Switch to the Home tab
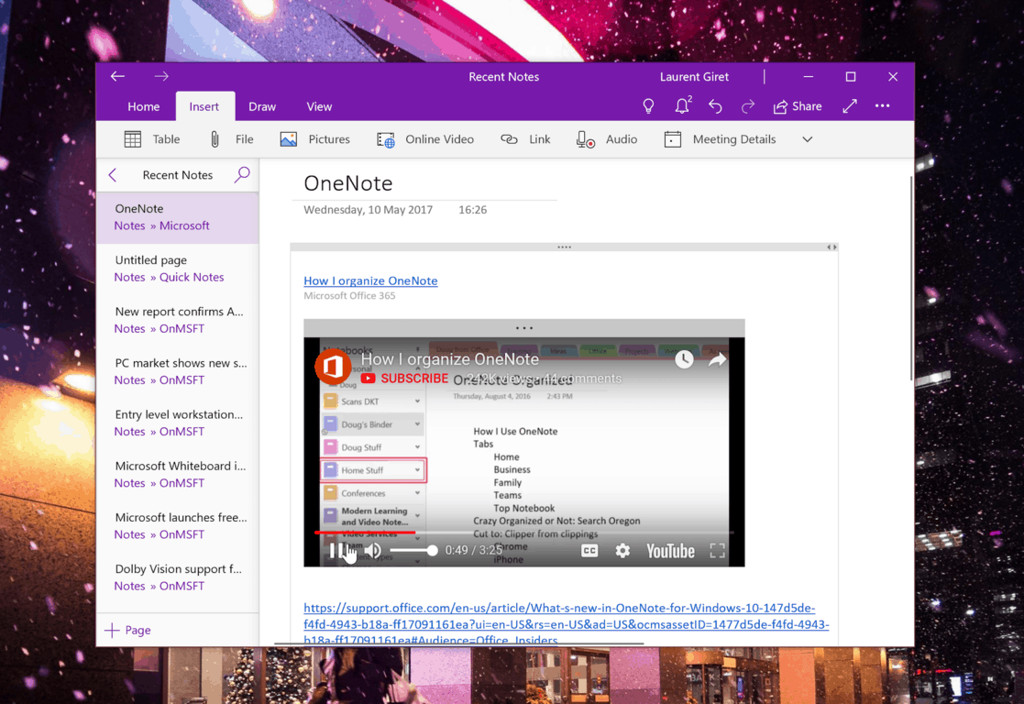The height and width of the screenshot is (704, 1024). (144, 106)
